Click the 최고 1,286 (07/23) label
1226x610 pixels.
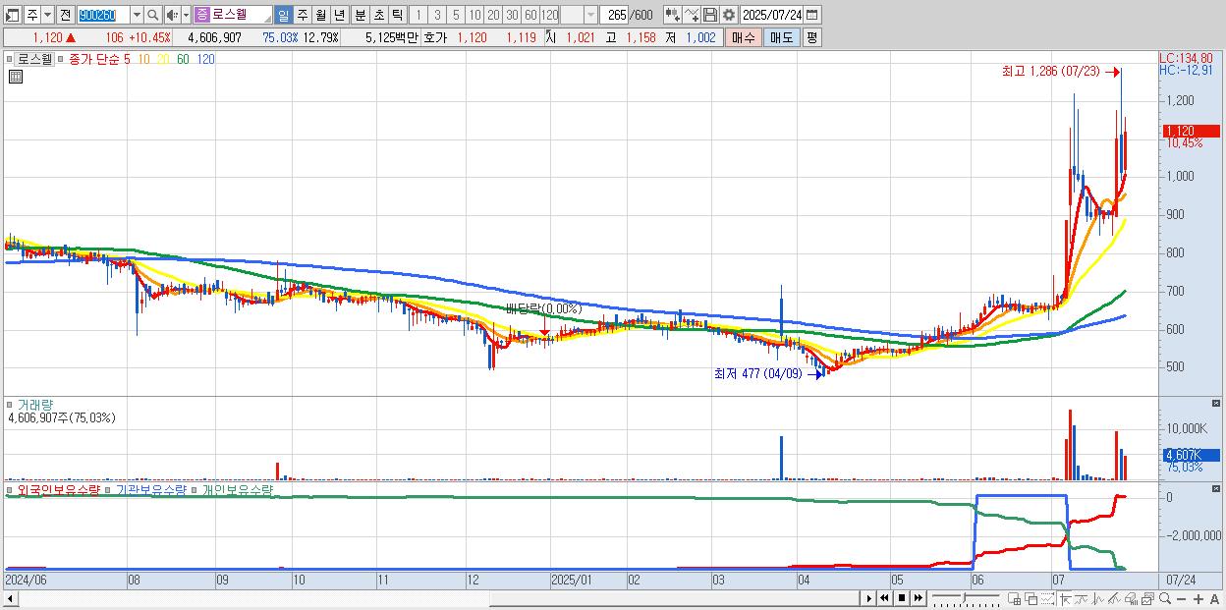pyautogui.click(x=1051, y=72)
